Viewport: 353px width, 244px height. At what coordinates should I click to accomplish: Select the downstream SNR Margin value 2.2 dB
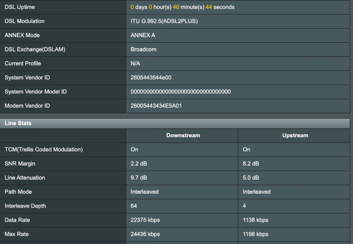[138, 164]
